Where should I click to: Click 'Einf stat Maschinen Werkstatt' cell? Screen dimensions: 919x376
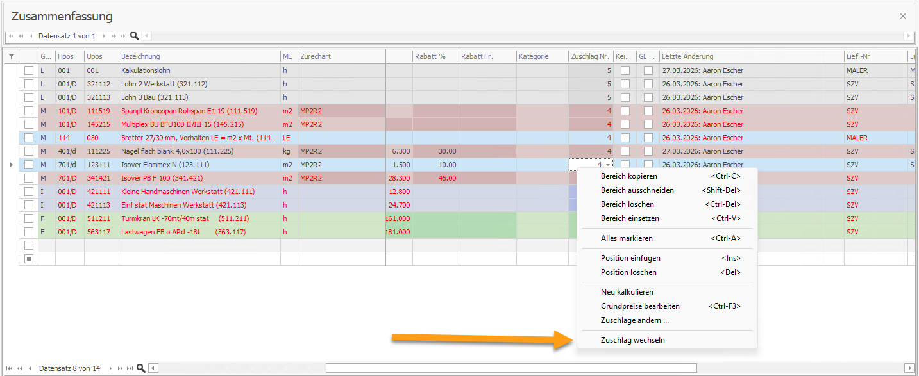click(x=199, y=205)
